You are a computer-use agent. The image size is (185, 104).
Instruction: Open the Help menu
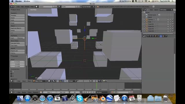[x=32, y=7]
